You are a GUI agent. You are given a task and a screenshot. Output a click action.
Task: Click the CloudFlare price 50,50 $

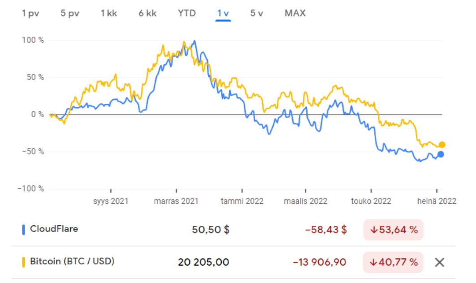(x=211, y=230)
